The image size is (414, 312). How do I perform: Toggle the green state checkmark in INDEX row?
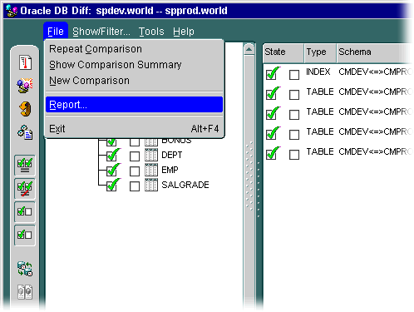[x=273, y=73]
